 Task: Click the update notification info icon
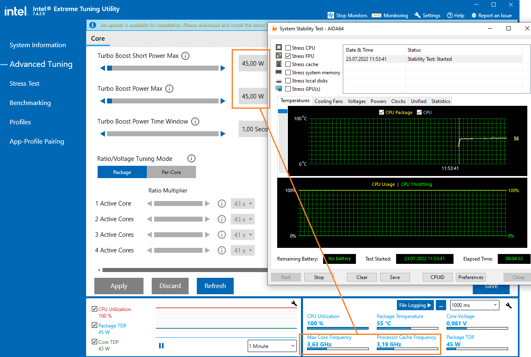[x=93, y=25]
